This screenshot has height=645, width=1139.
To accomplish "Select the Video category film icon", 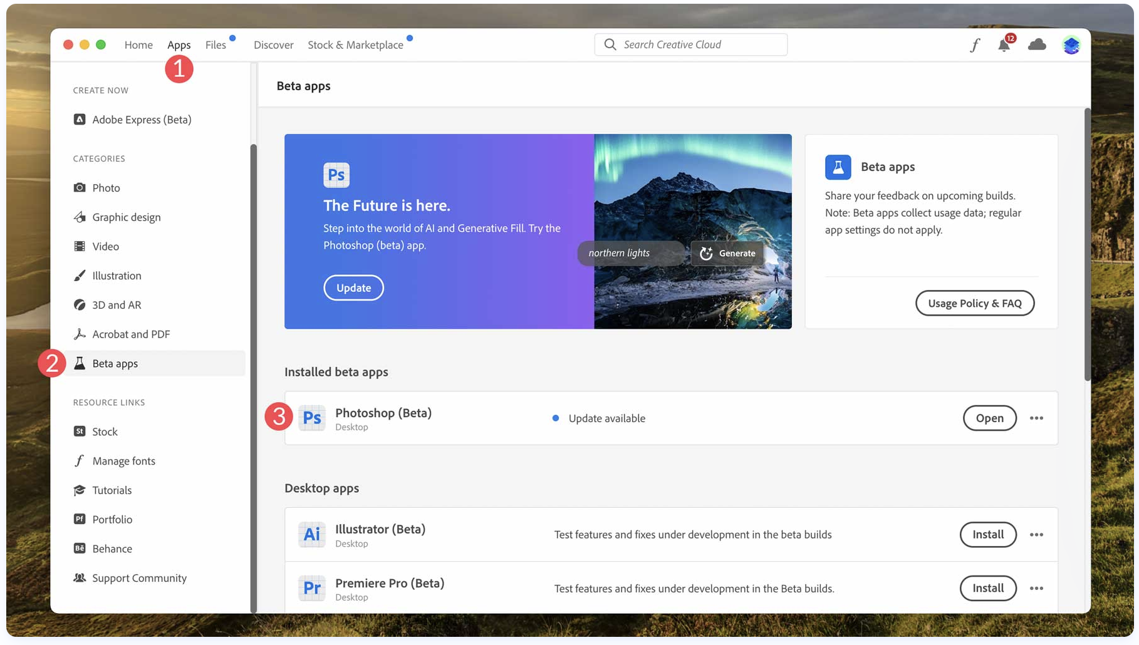I will pyautogui.click(x=80, y=246).
